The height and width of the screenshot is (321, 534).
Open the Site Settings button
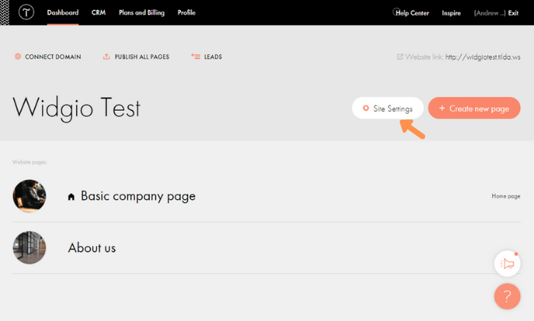388,108
